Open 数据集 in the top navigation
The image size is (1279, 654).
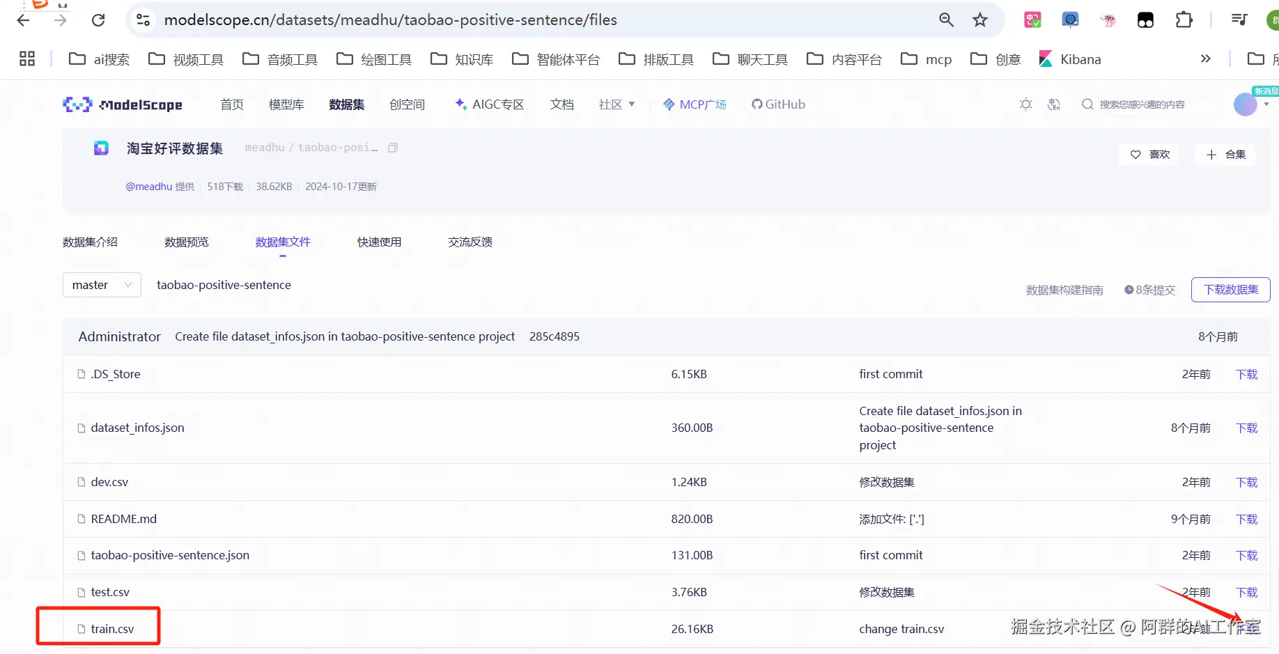pyautogui.click(x=347, y=104)
